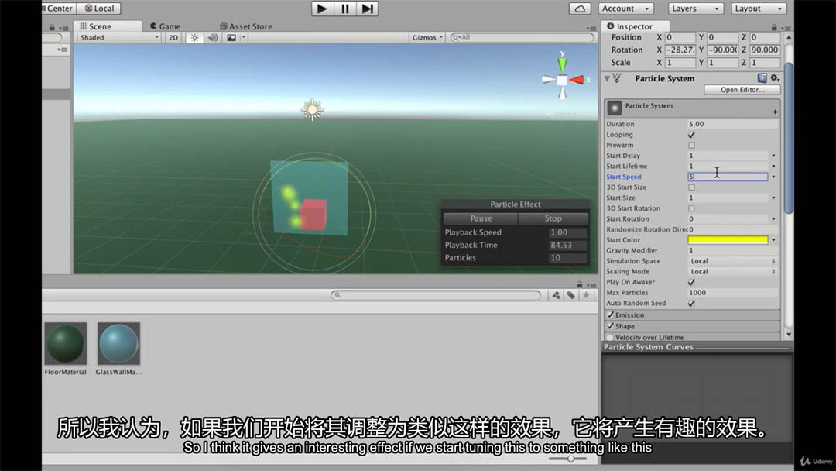The width and height of the screenshot is (836, 471).
Task: Open the Layout dropdown
Action: (x=758, y=9)
